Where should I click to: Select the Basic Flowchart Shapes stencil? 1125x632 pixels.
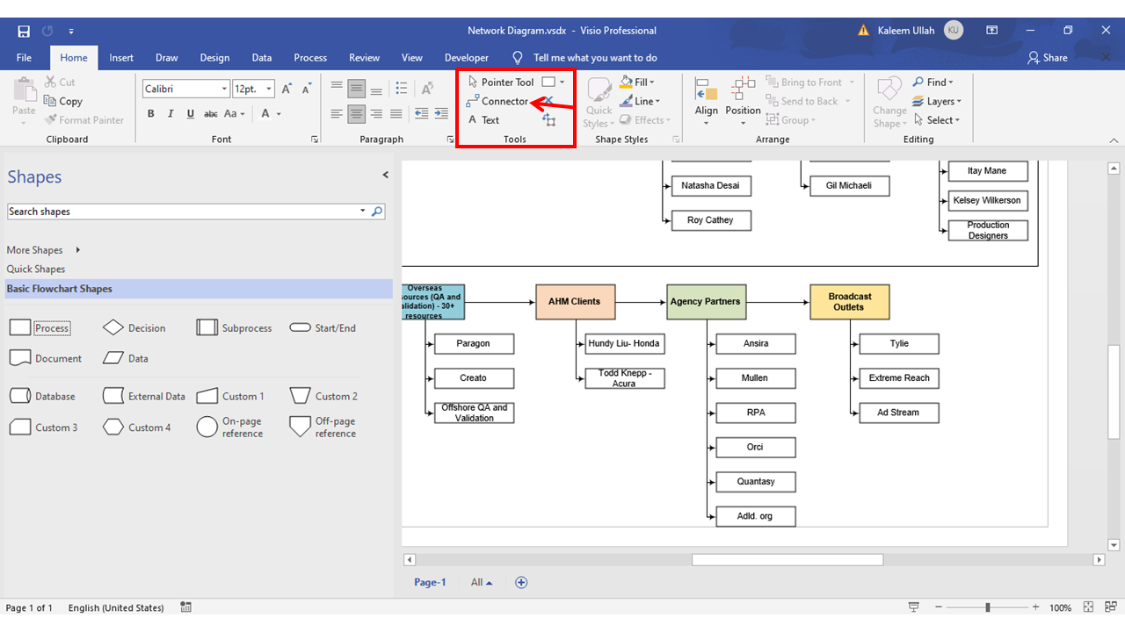pos(59,288)
